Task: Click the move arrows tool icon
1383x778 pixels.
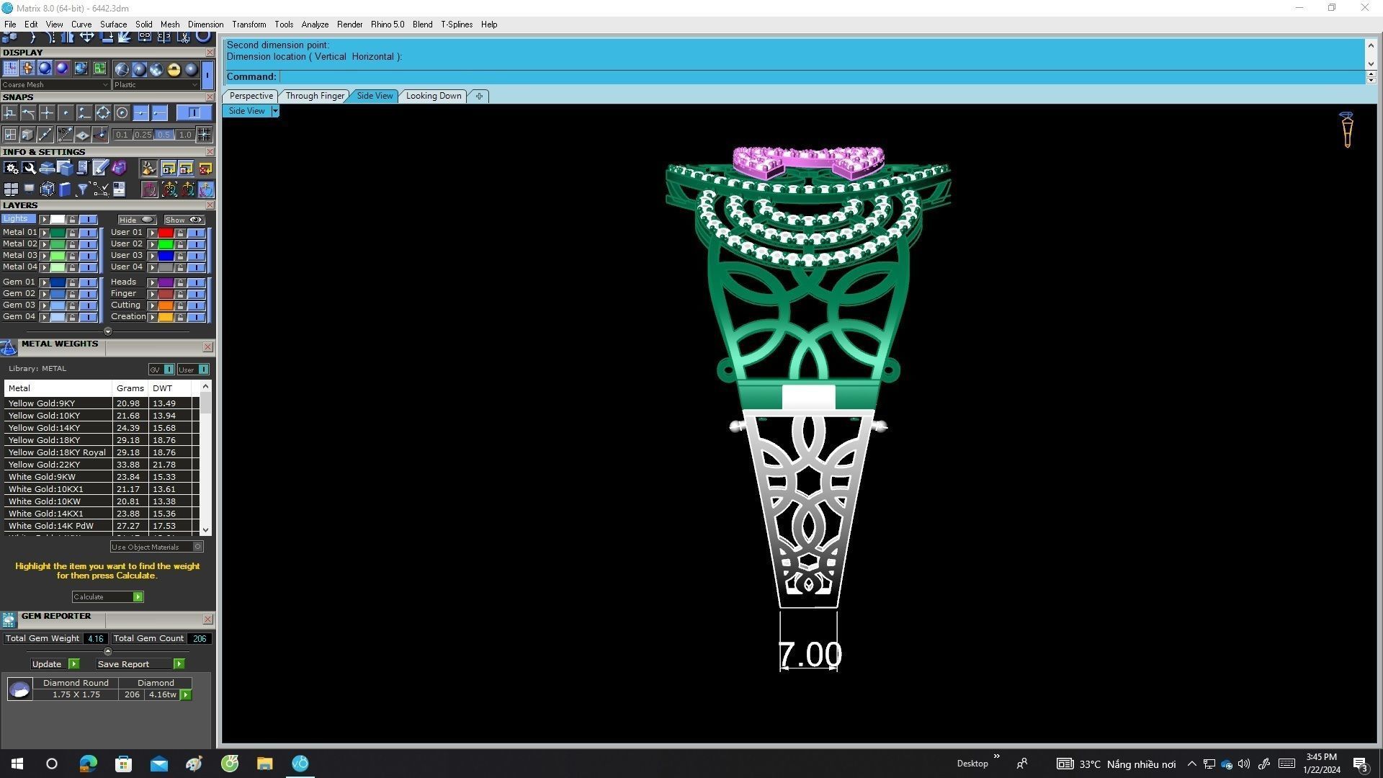Action: click(x=86, y=36)
